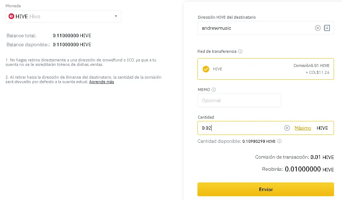Focus the Dirección HIVE del destinatario field

255,28
